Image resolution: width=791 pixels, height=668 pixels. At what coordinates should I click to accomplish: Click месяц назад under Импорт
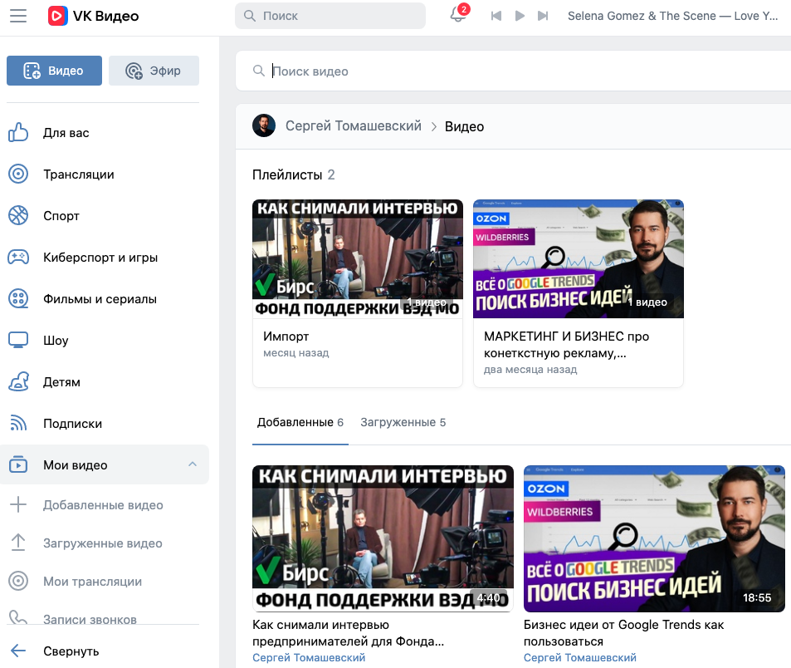(x=296, y=353)
